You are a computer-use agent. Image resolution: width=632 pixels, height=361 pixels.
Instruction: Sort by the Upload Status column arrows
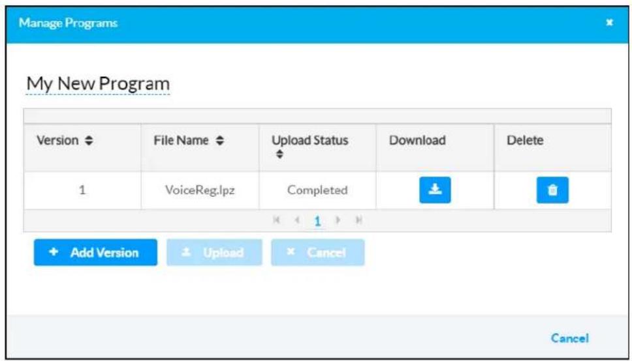279,154
